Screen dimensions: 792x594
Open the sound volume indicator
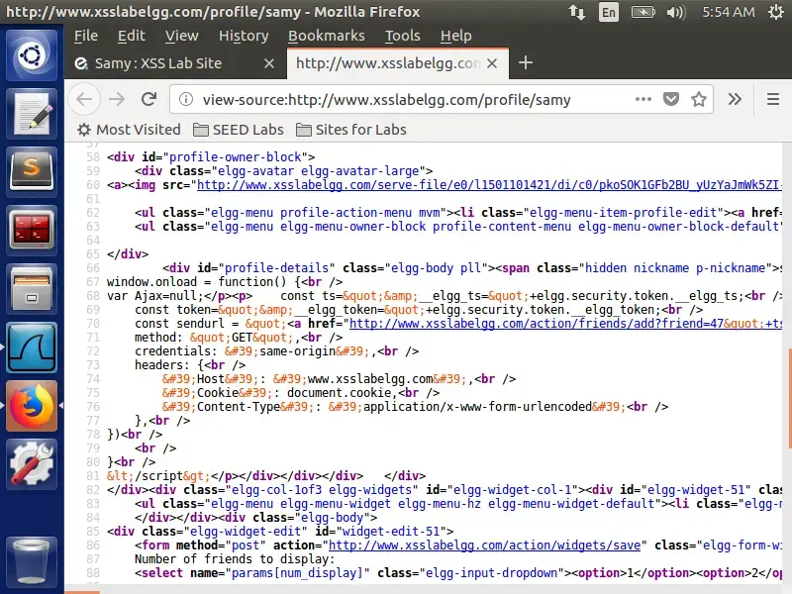click(676, 12)
